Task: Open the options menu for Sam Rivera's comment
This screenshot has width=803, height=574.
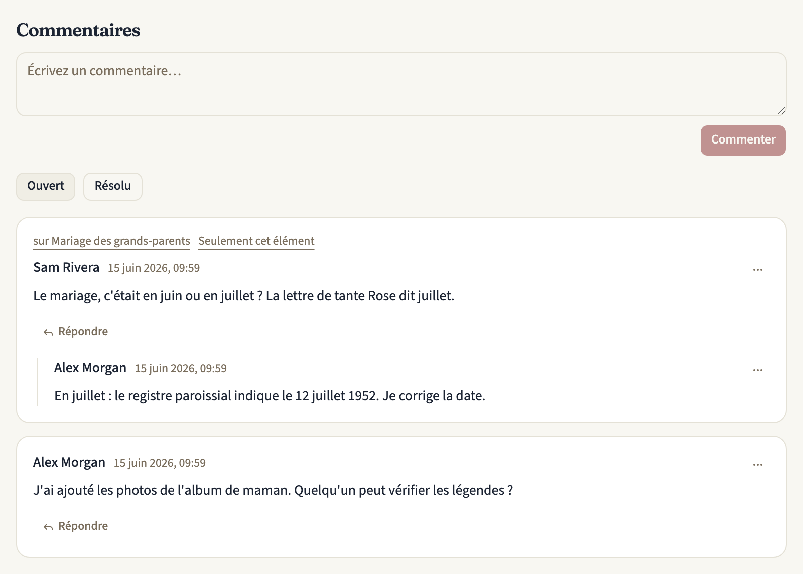Action: pyautogui.click(x=757, y=269)
